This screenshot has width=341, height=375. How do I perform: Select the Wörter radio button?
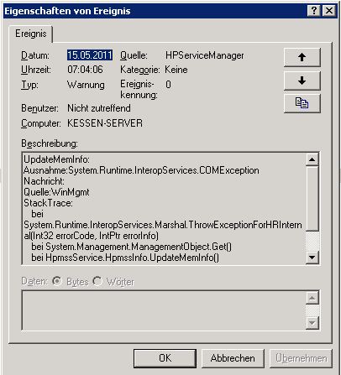[97, 281]
